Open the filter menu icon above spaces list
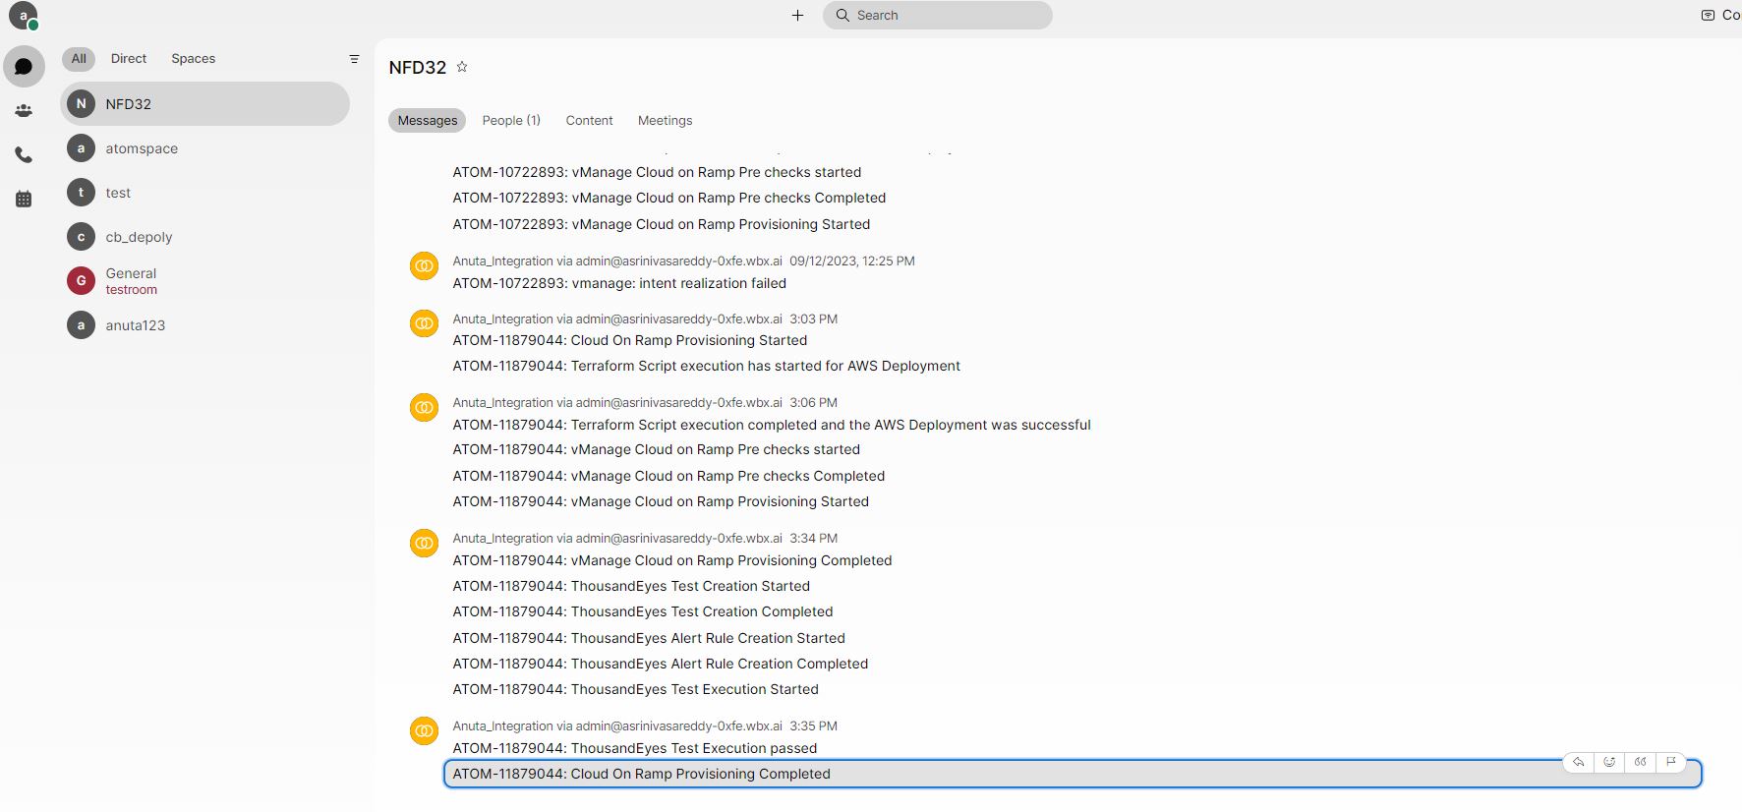The image size is (1742, 812). pos(354,59)
